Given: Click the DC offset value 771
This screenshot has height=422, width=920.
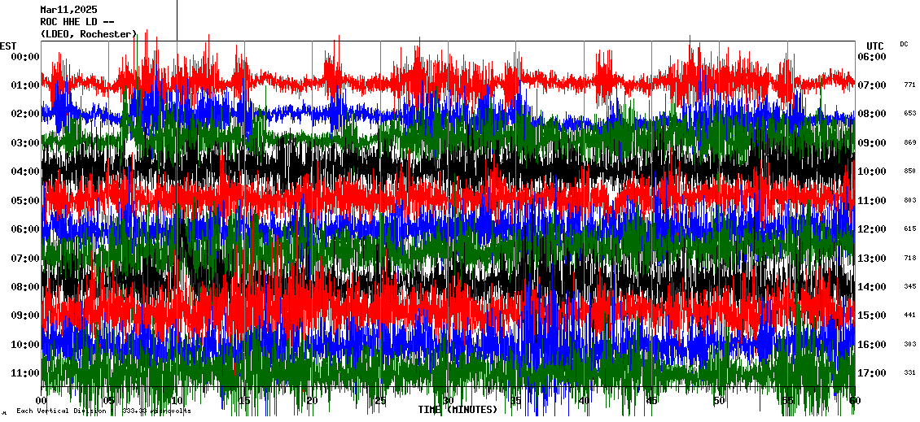Looking at the screenshot, I should click(909, 85).
